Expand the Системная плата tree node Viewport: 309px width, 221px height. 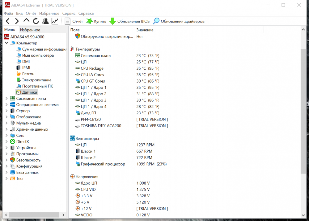6,98
